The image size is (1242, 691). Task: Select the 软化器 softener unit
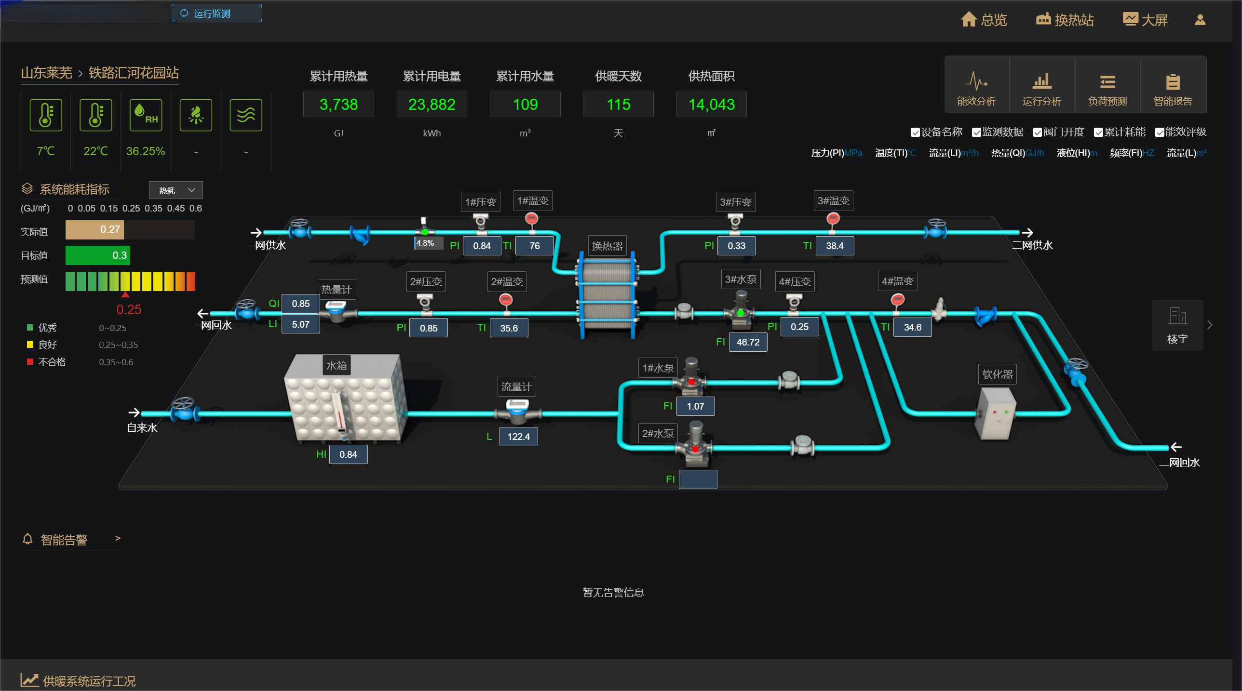pyautogui.click(x=996, y=413)
